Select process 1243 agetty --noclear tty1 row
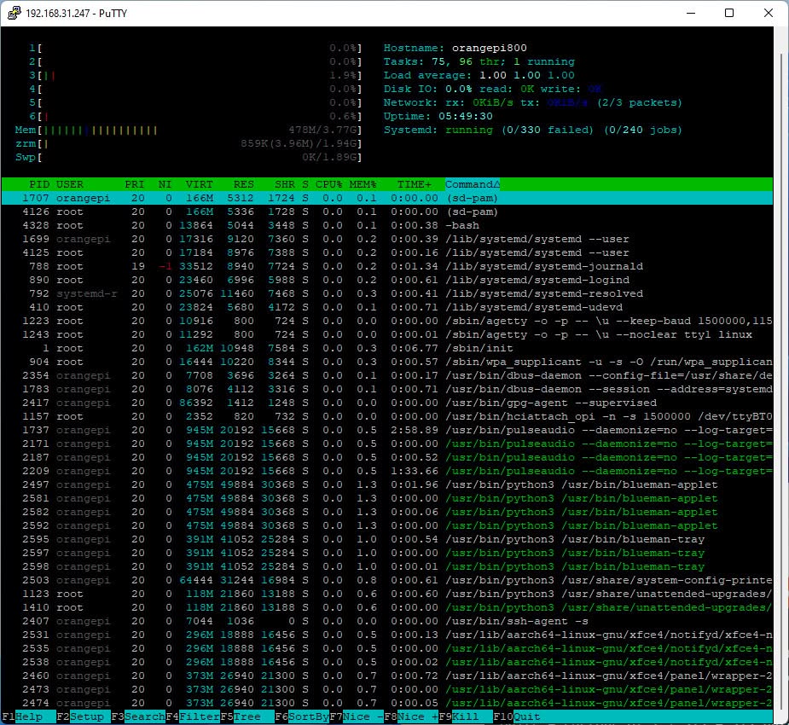 click(x=387, y=334)
